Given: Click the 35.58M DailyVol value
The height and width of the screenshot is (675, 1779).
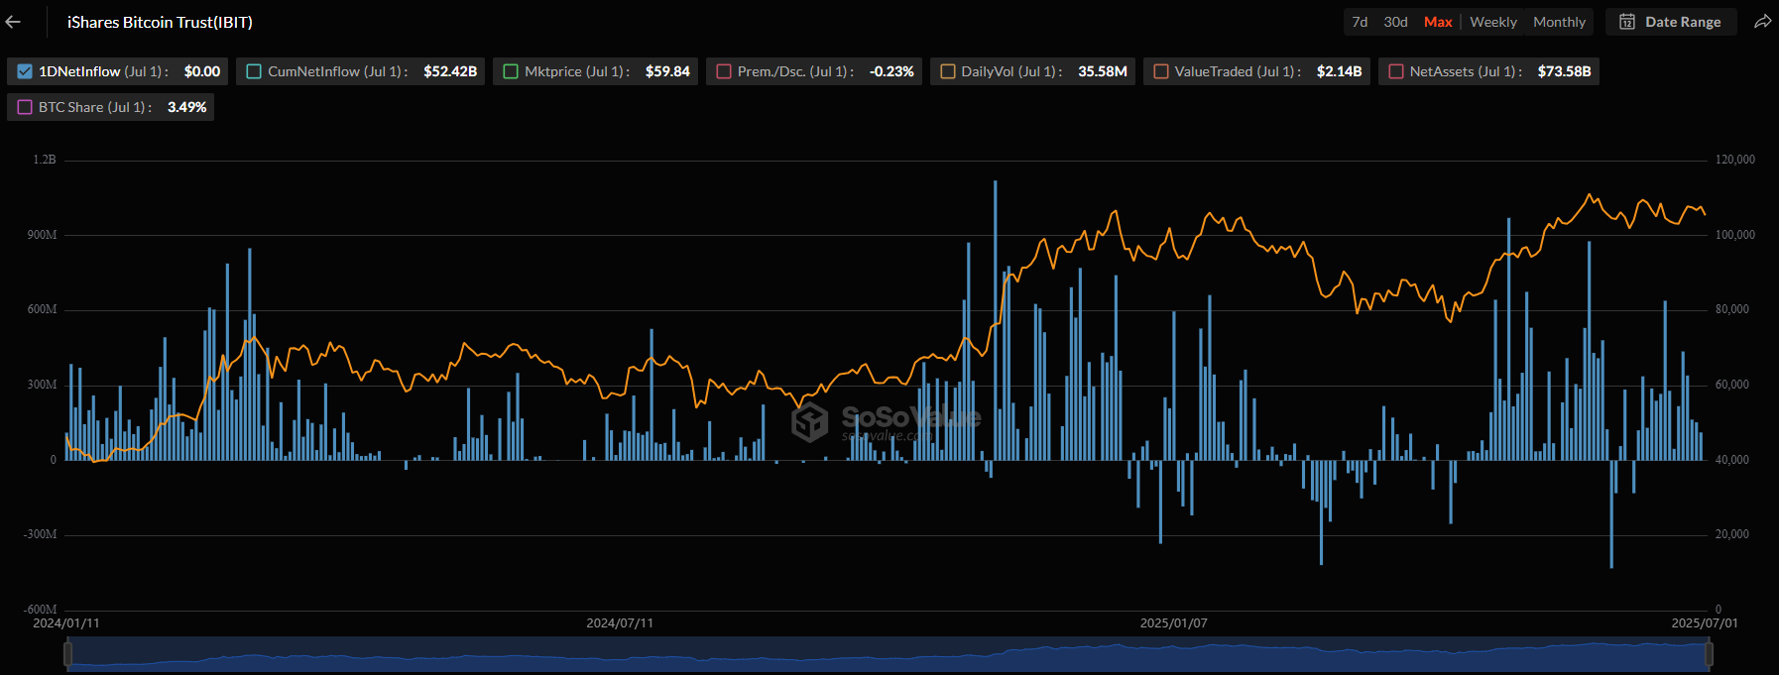Looking at the screenshot, I should coord(1103,71).
